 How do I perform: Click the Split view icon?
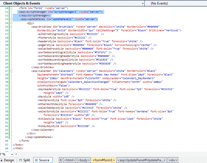(20, 160)
